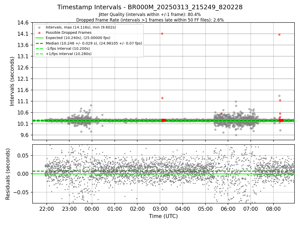Viewport: 300px width, 225px height.
Task: Click the gray point near 11.35s after 08:00
Action: click(x=279, y=96)
